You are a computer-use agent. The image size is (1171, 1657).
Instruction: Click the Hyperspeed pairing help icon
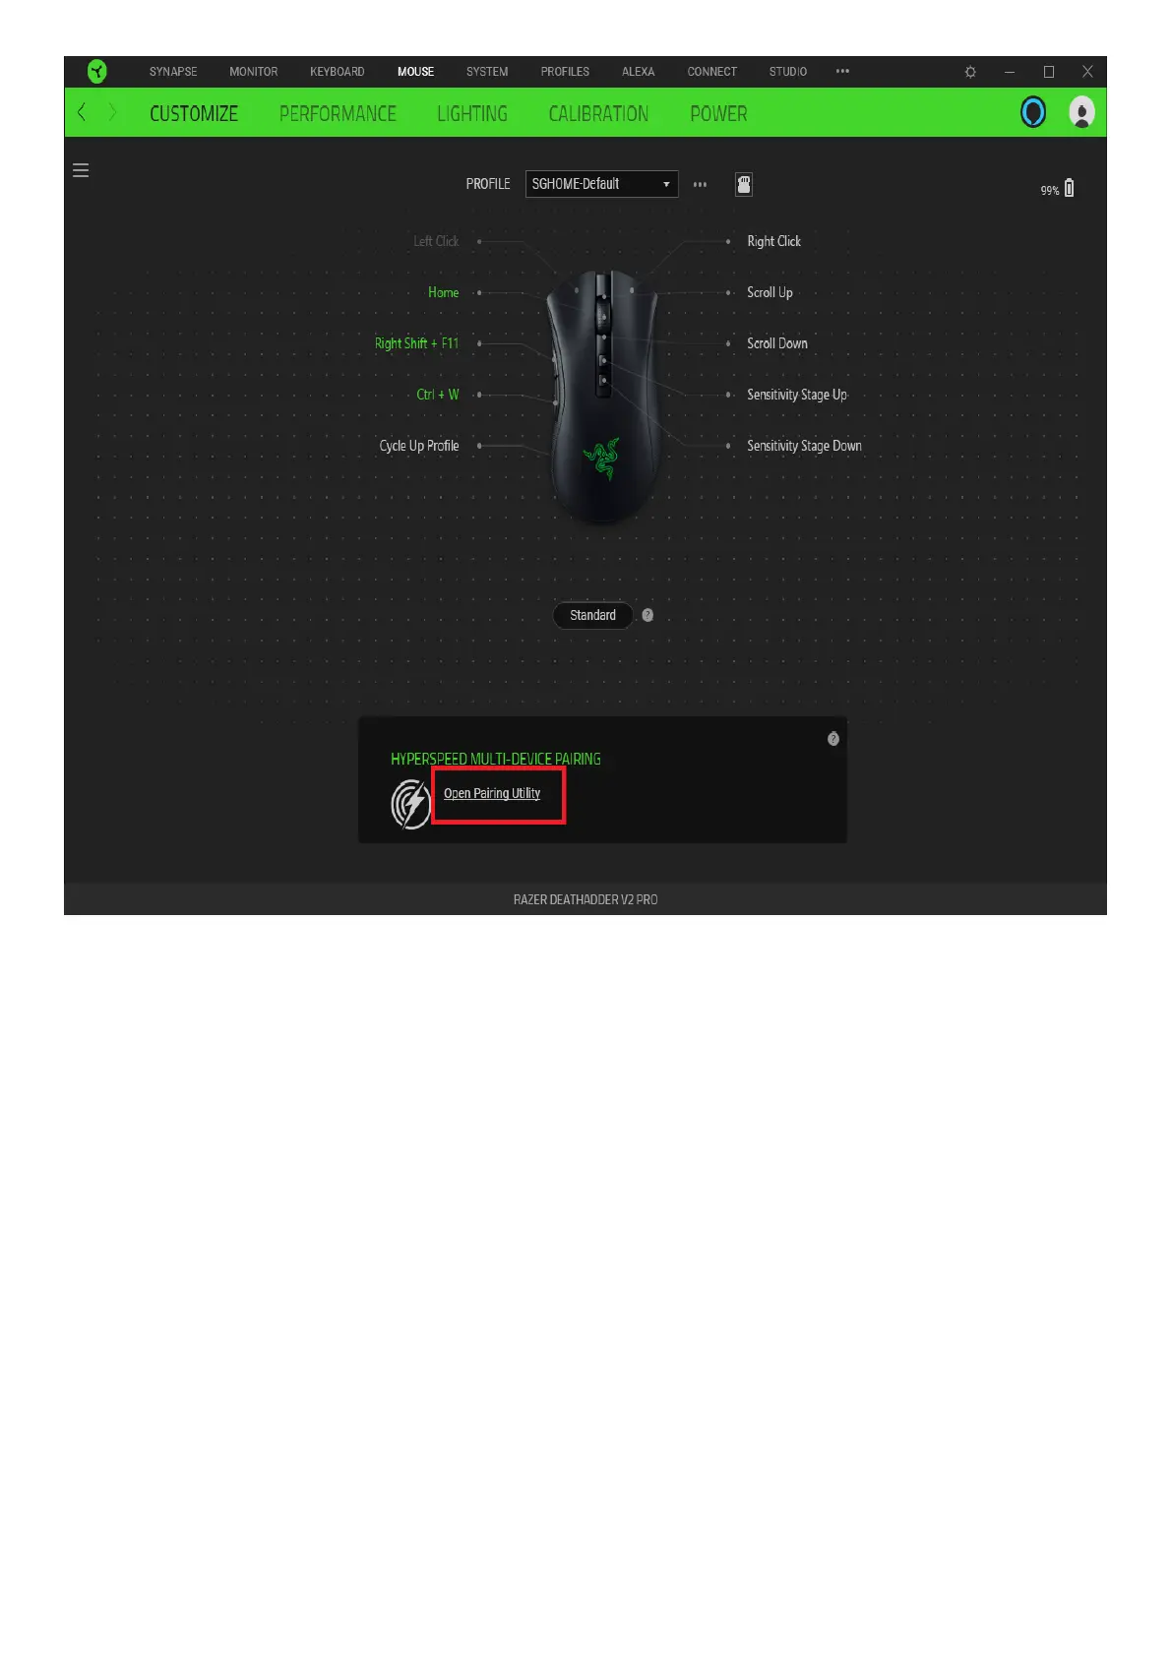(833, 739)
